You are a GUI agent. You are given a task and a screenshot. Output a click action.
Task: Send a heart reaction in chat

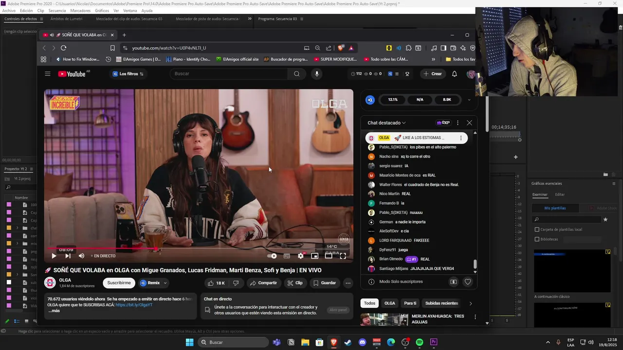[x=468, y=282]
